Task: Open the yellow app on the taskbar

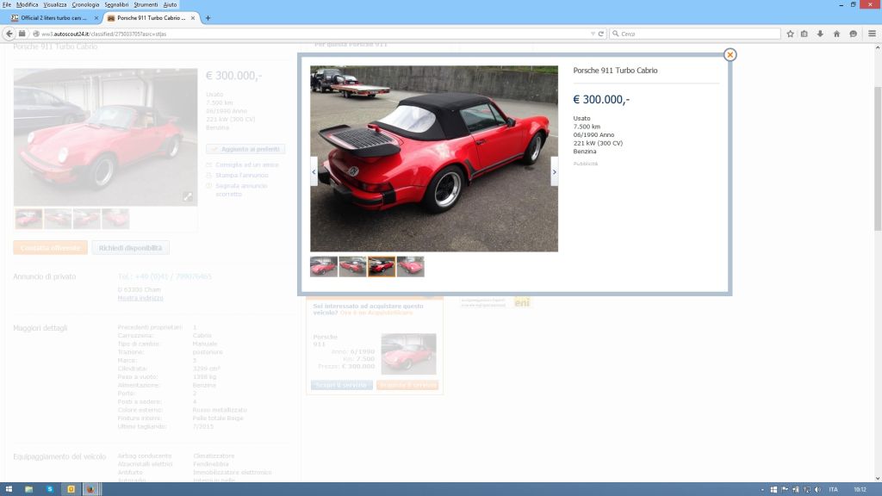Action: (x=71, y=489)
